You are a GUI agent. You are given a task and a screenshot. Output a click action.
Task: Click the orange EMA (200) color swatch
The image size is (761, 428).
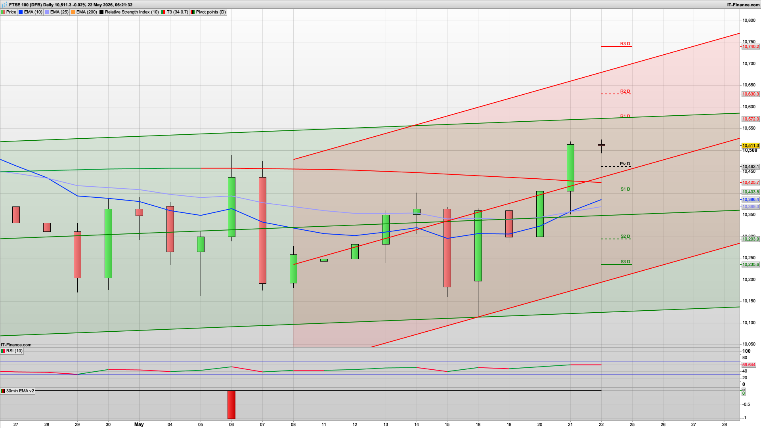pyautogui.click(x=73, y=12)
